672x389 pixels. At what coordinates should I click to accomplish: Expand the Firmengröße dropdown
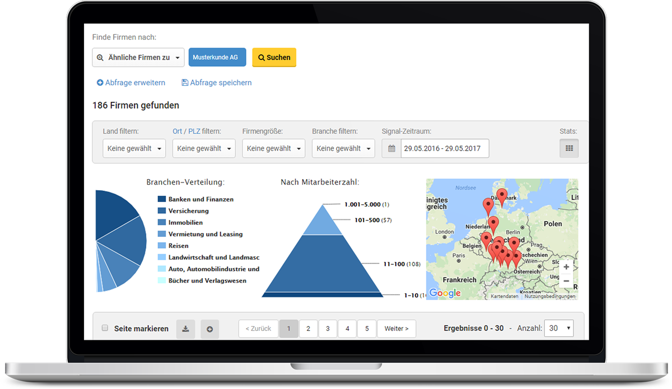point(273,149)
